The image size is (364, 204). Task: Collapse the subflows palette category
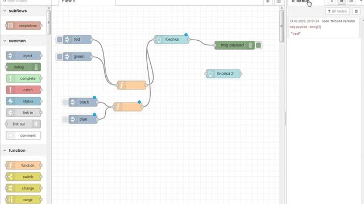(x=5, y=11)
